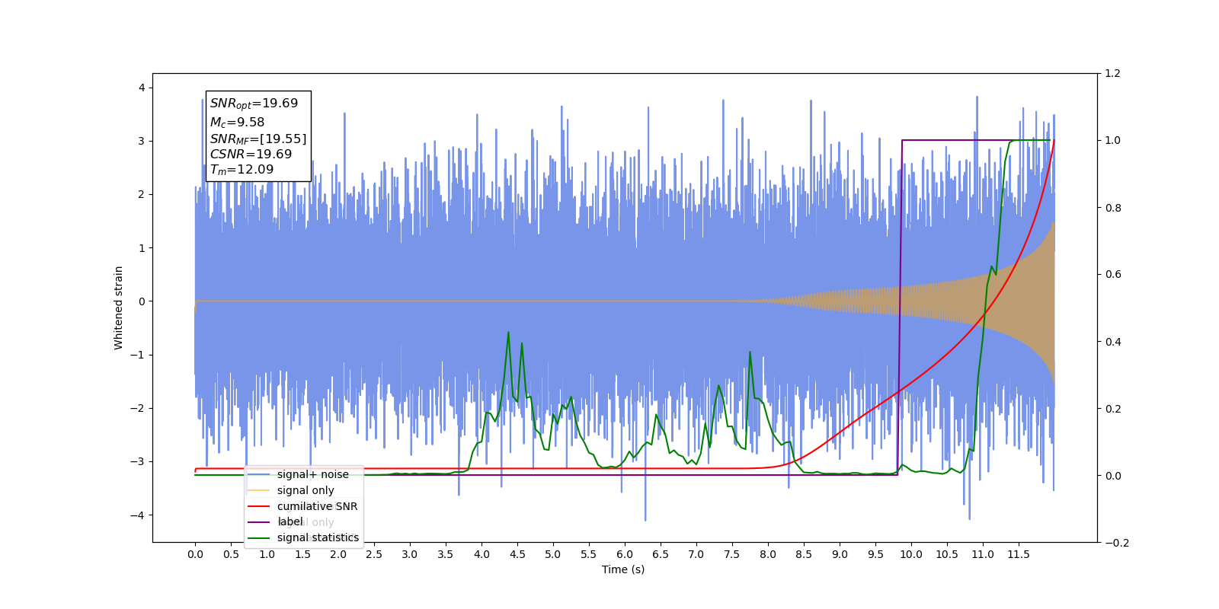Image resolution: width=1219 pixels, height=609 pixels.
Task: Click the right axis tick label 0.6
Action: pos(1113,275)
